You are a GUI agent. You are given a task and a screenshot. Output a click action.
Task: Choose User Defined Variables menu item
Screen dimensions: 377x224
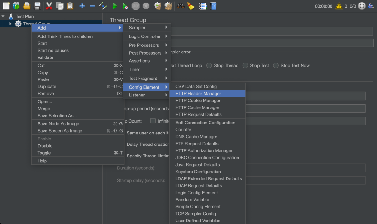[x=207, y=221]
